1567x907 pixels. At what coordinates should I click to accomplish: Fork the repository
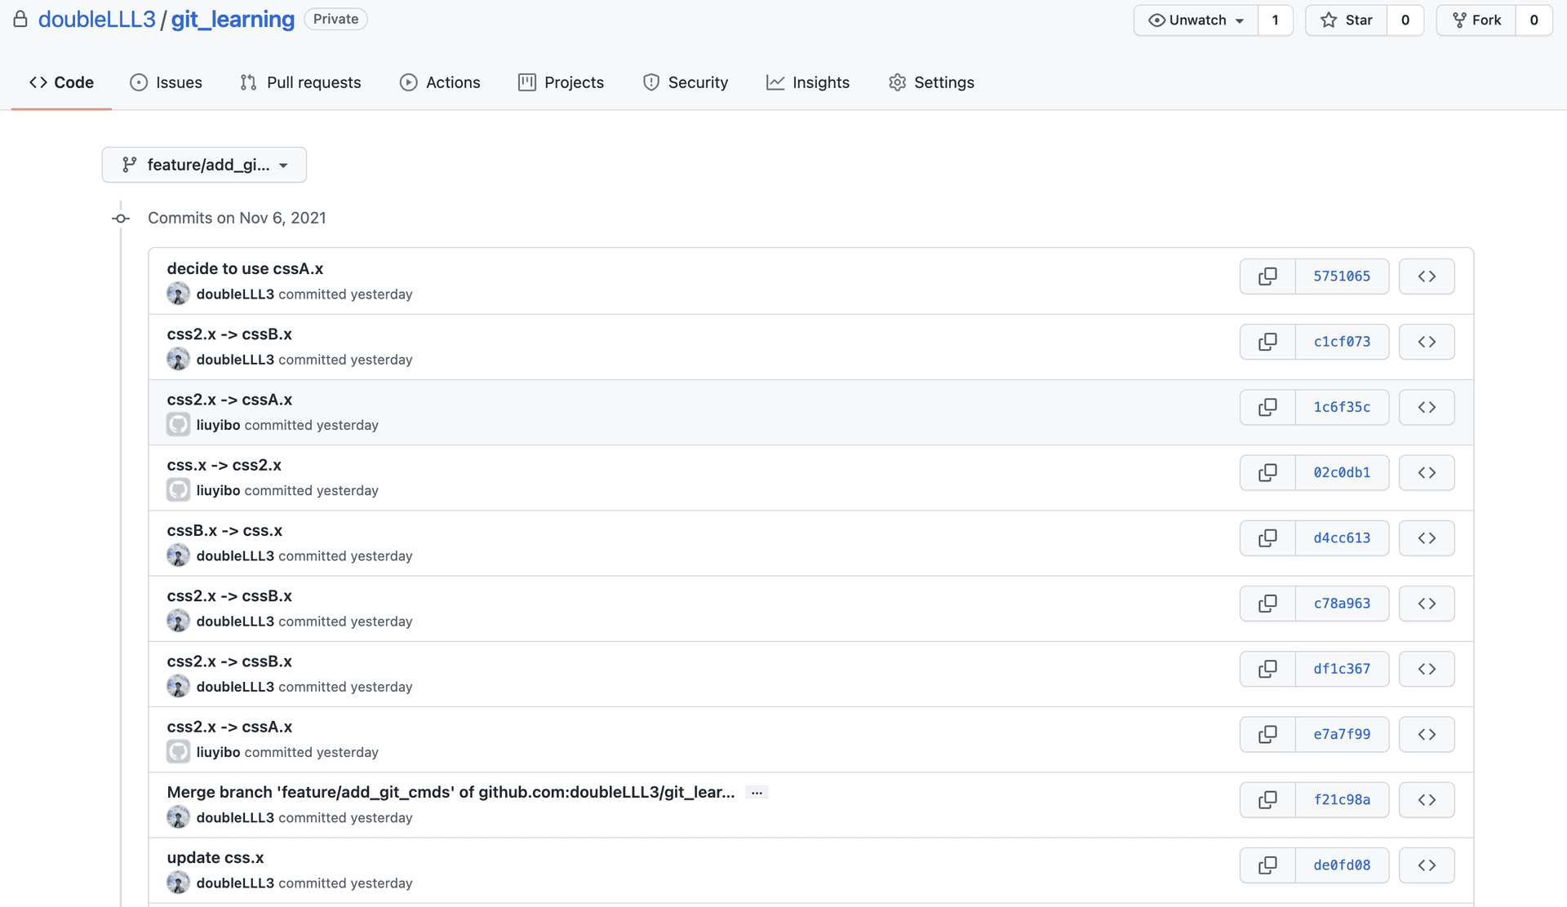point(1477,20)
